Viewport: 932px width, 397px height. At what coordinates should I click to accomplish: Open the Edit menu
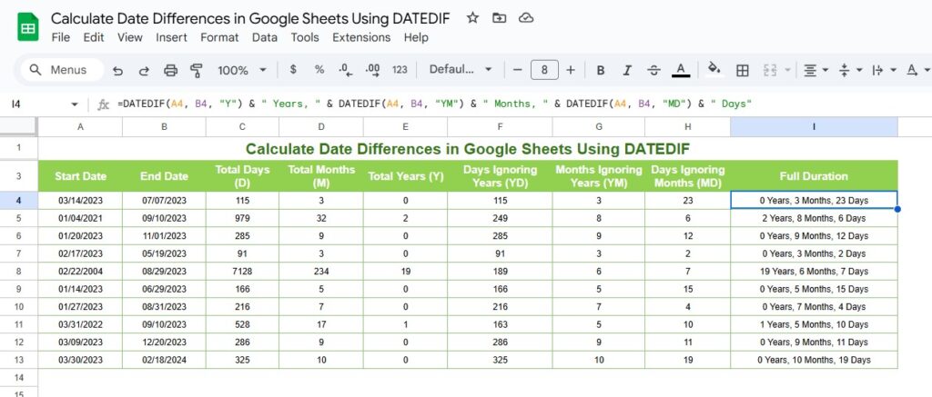tap(94, 37)
